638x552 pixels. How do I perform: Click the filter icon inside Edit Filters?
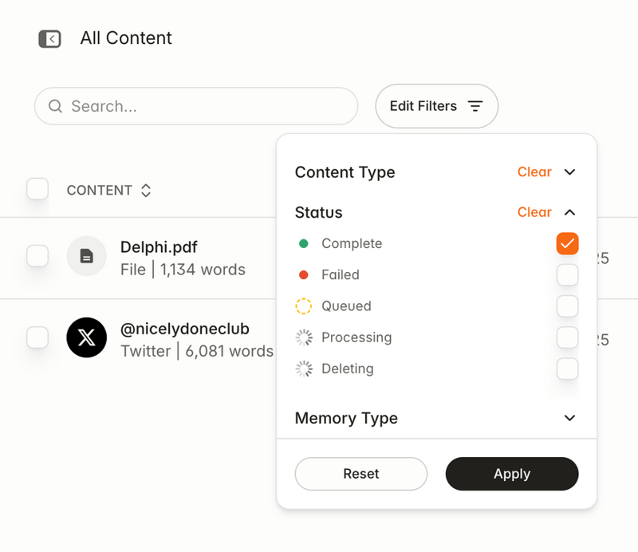coord(475,105)
